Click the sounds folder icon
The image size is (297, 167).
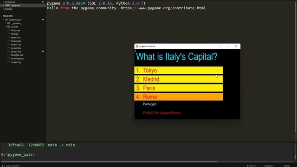click(8, 27)
